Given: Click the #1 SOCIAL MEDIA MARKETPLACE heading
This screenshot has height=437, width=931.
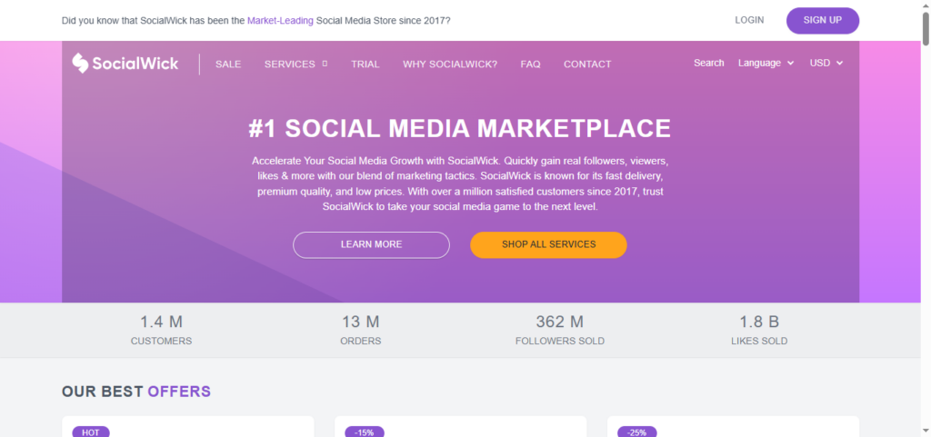Looking at the screenshot, I should click(x=459, y=129).
